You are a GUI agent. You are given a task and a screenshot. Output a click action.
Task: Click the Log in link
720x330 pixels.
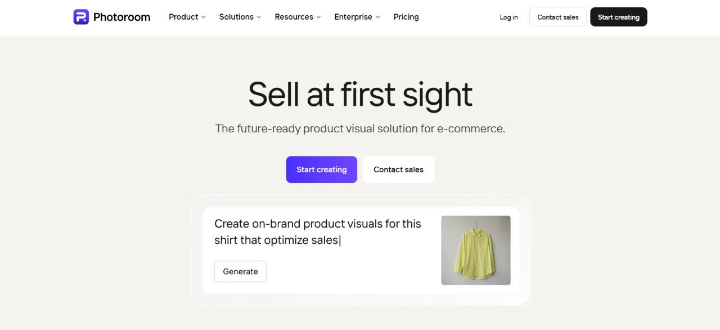(x=509, y=17)
